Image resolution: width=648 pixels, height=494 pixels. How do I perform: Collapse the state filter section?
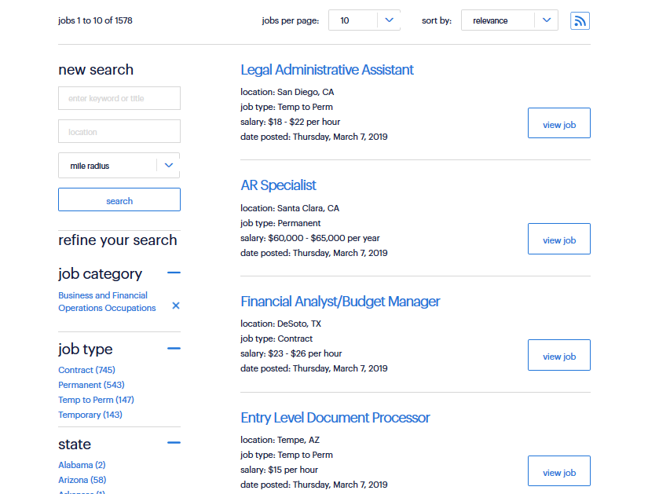click(x=174, y=444)
